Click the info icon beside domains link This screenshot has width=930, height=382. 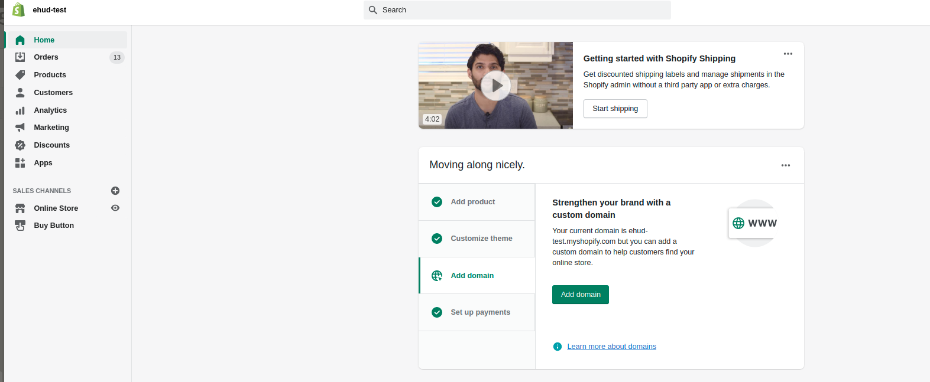(558, 347)
